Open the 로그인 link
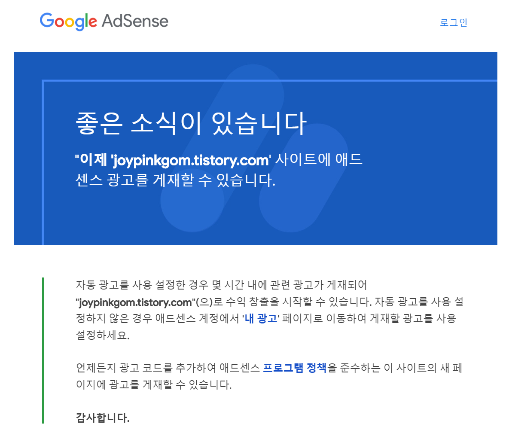512x436 pixels. [454, 22]
